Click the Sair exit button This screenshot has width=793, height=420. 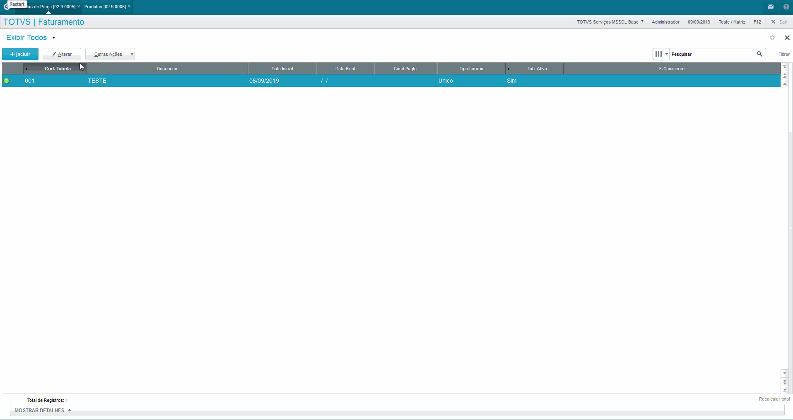(x=779, y=22)
